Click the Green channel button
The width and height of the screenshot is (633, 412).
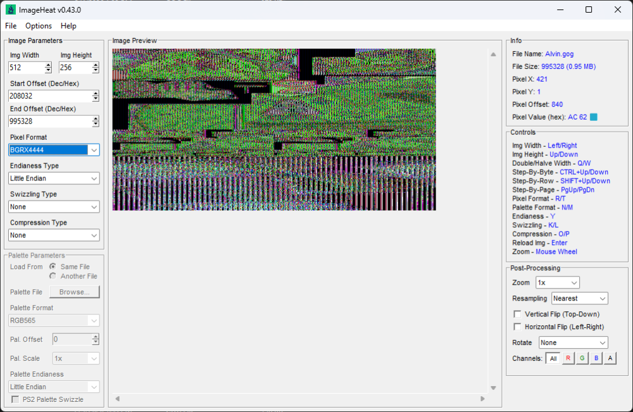tap(582, 358)
